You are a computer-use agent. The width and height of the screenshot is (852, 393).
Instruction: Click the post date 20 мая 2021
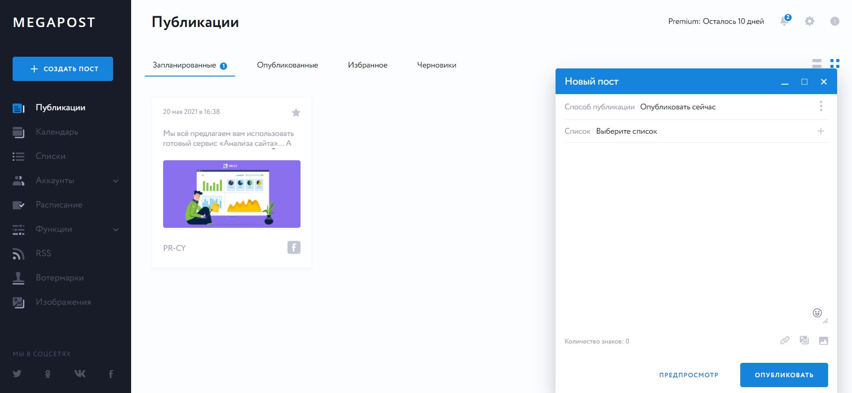click(191, 112)
